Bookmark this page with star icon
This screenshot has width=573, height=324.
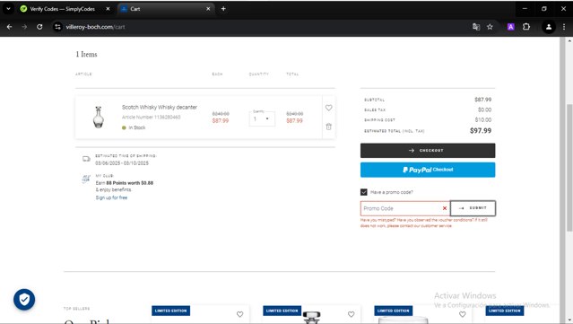[x=490, y=27]
